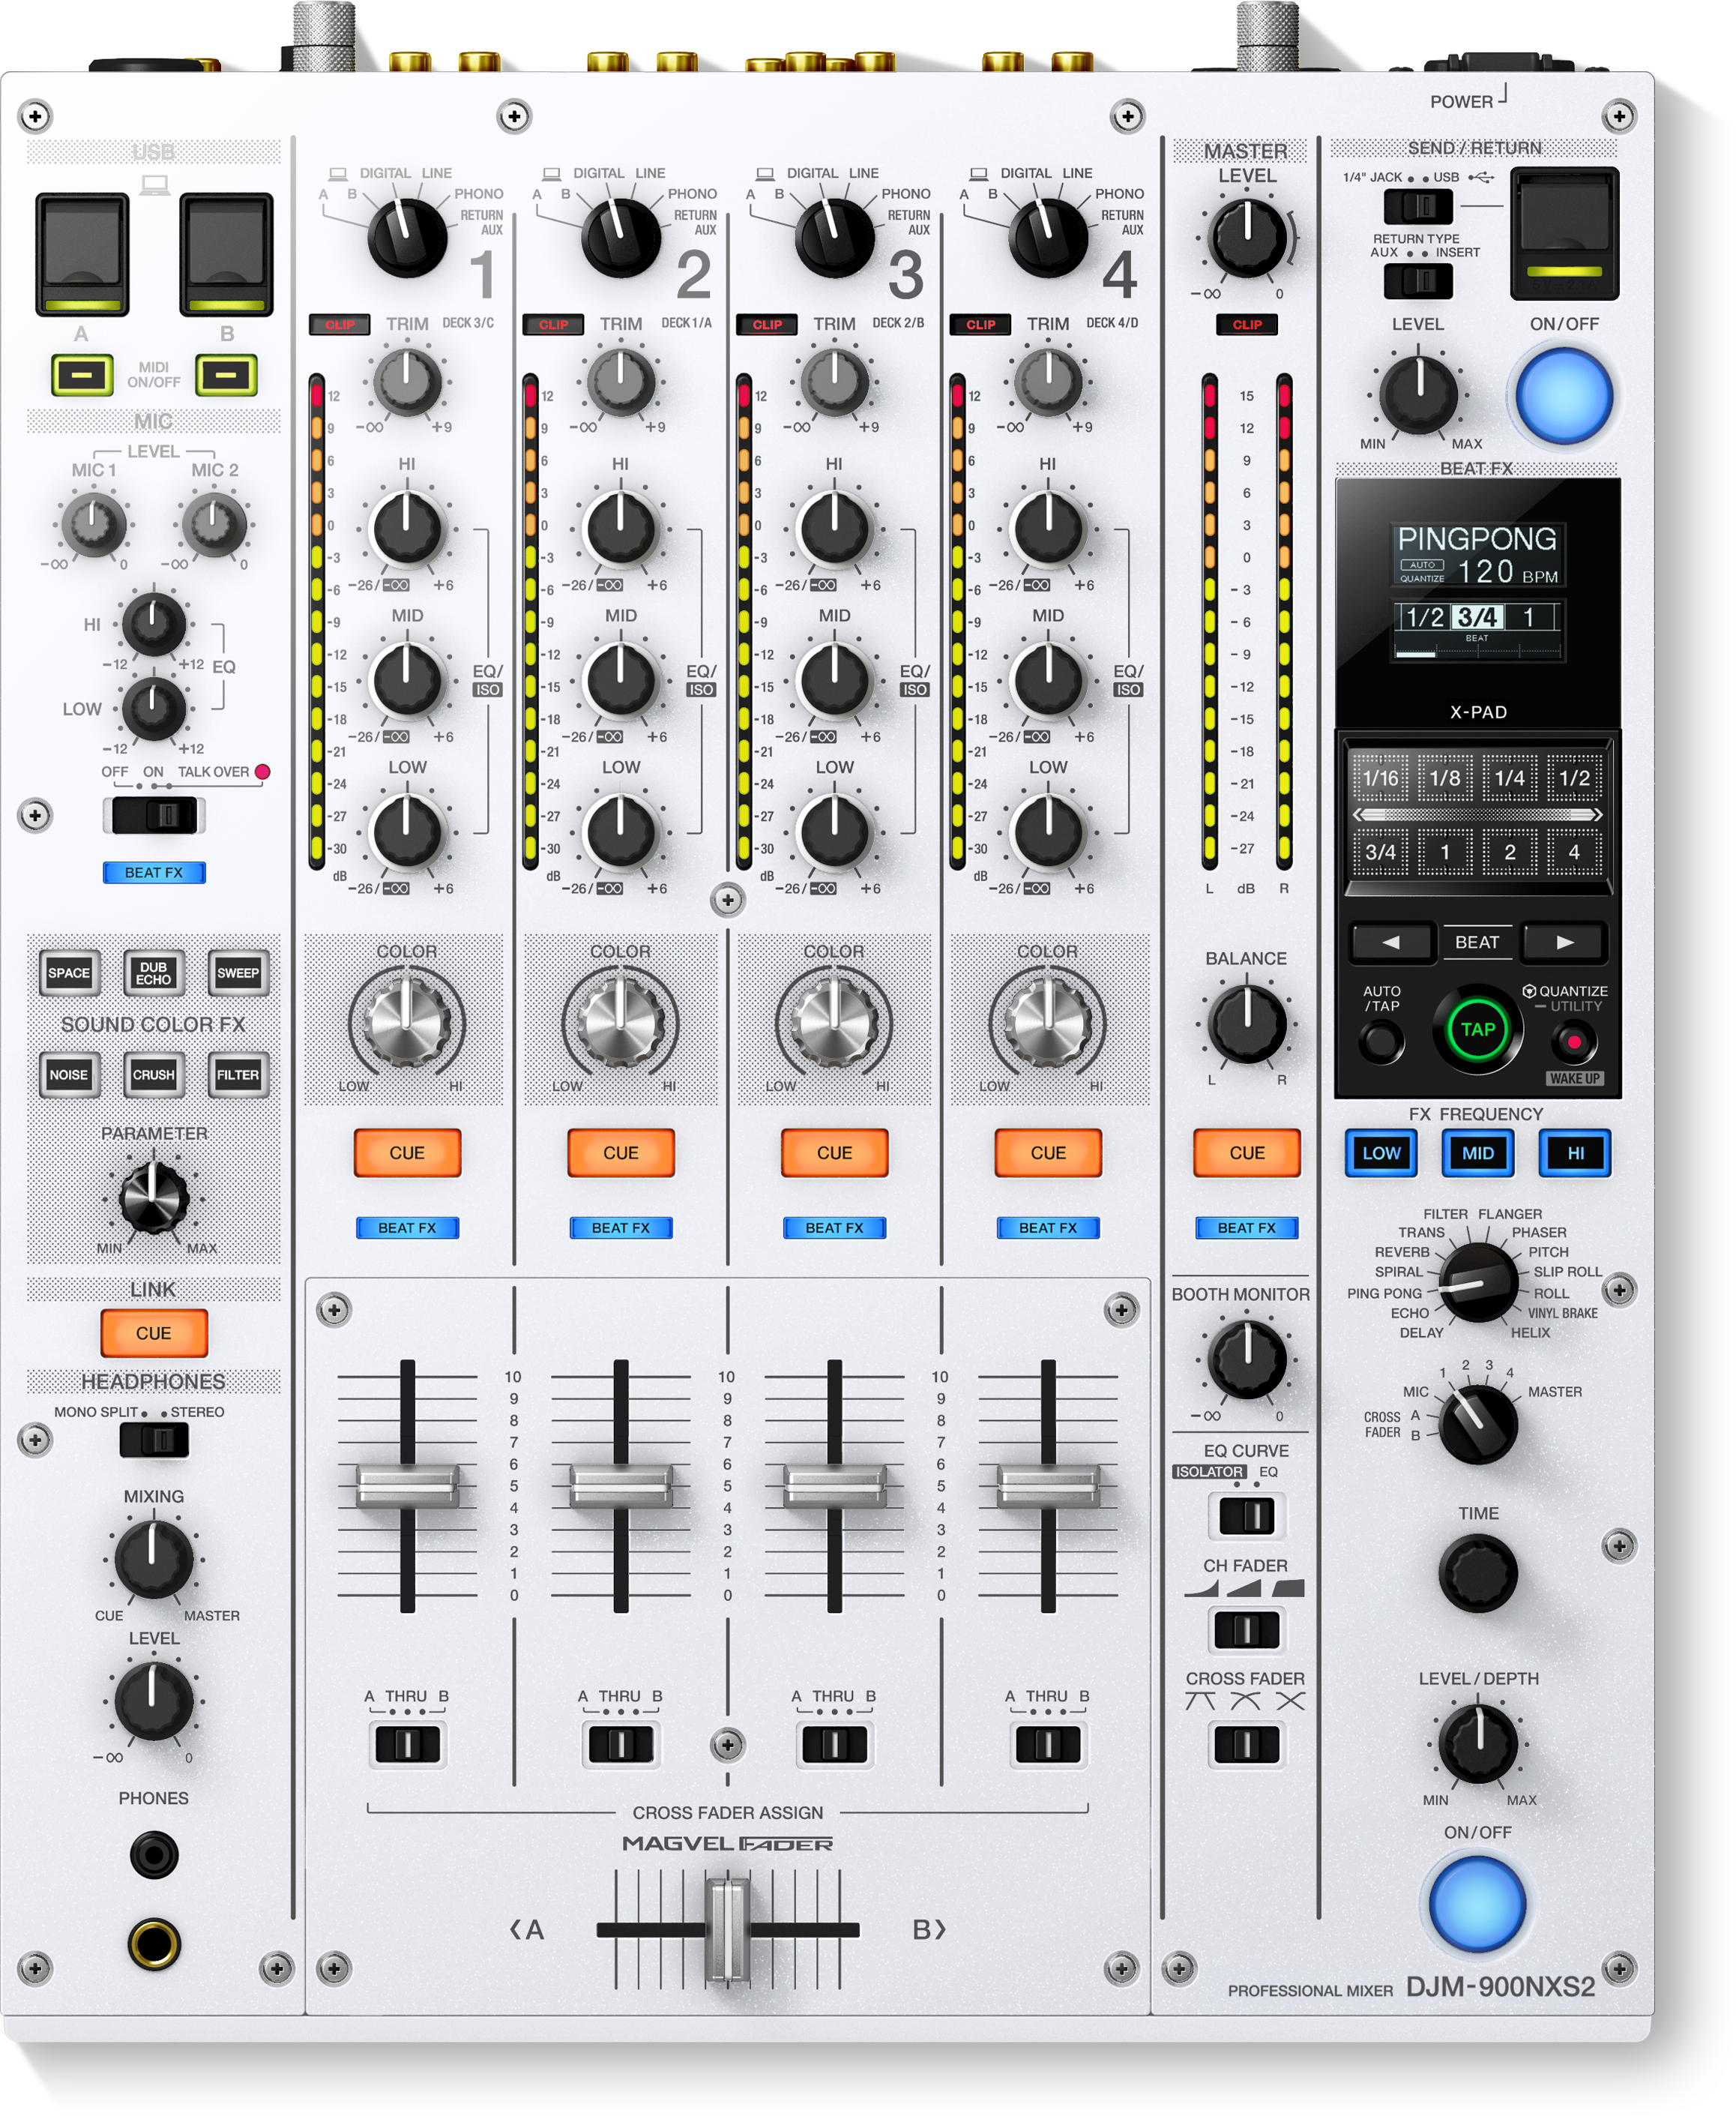Click the channel 1 input selector knob

[x=406, y=237]
